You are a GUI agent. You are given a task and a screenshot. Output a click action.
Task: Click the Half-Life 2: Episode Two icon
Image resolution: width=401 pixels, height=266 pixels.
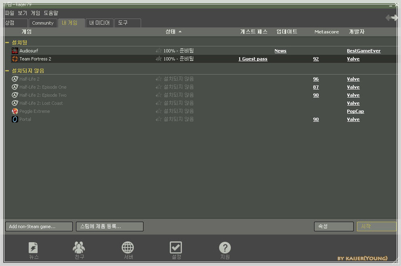point(15,95)
